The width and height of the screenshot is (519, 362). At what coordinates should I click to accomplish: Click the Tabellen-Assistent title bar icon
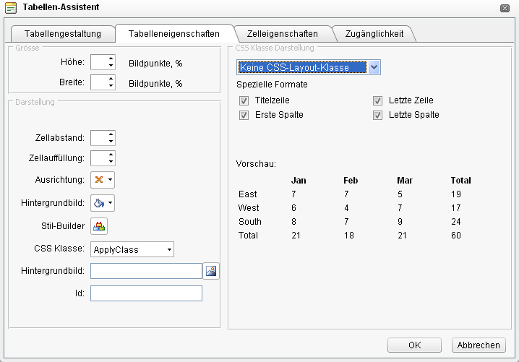11,7
